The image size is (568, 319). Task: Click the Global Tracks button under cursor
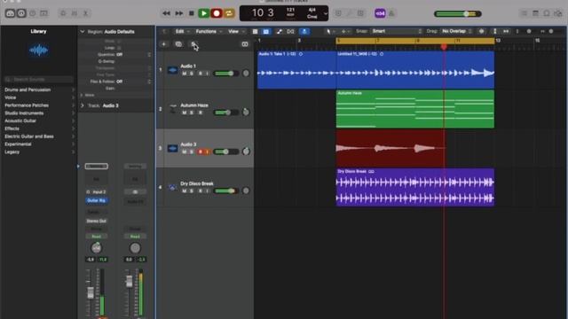(x=193, y=44)
